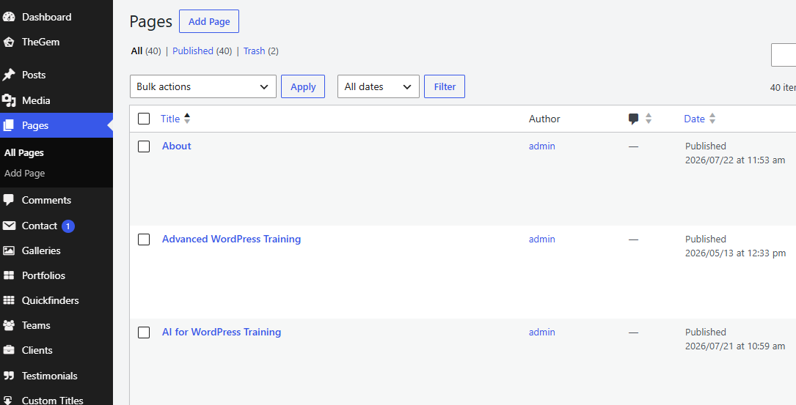The image size is (796, 405).
Task: Click the Pages document icon
Action: click(x=9, y=125)
